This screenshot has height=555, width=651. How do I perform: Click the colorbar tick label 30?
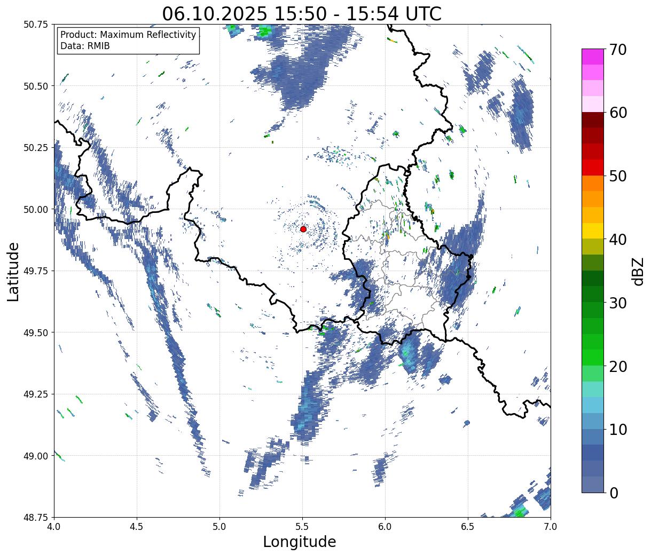click(618, 303)
